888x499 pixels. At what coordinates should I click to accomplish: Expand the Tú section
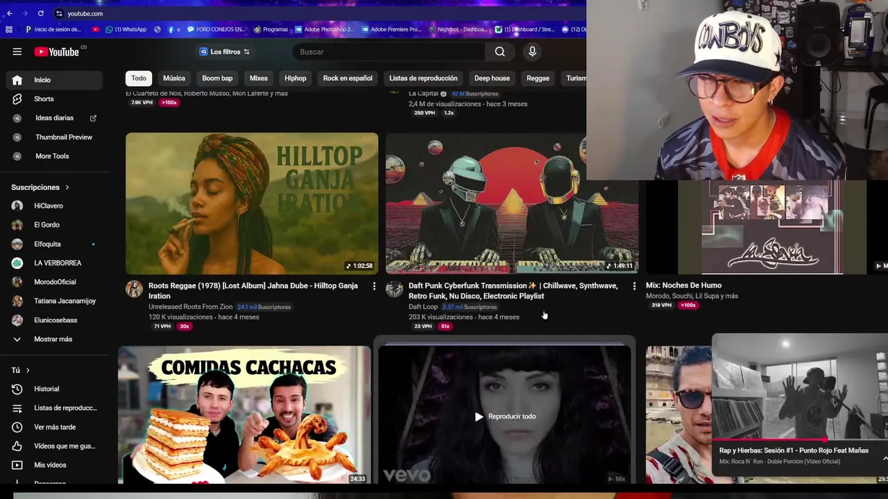tap(21, 370)
